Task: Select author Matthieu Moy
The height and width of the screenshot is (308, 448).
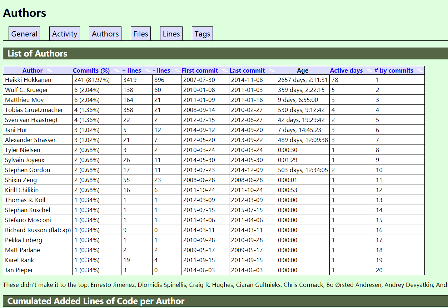Action: point(24,100)
